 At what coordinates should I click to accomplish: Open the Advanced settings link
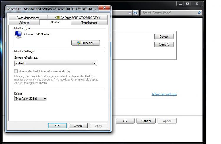[x=164, y=94]
